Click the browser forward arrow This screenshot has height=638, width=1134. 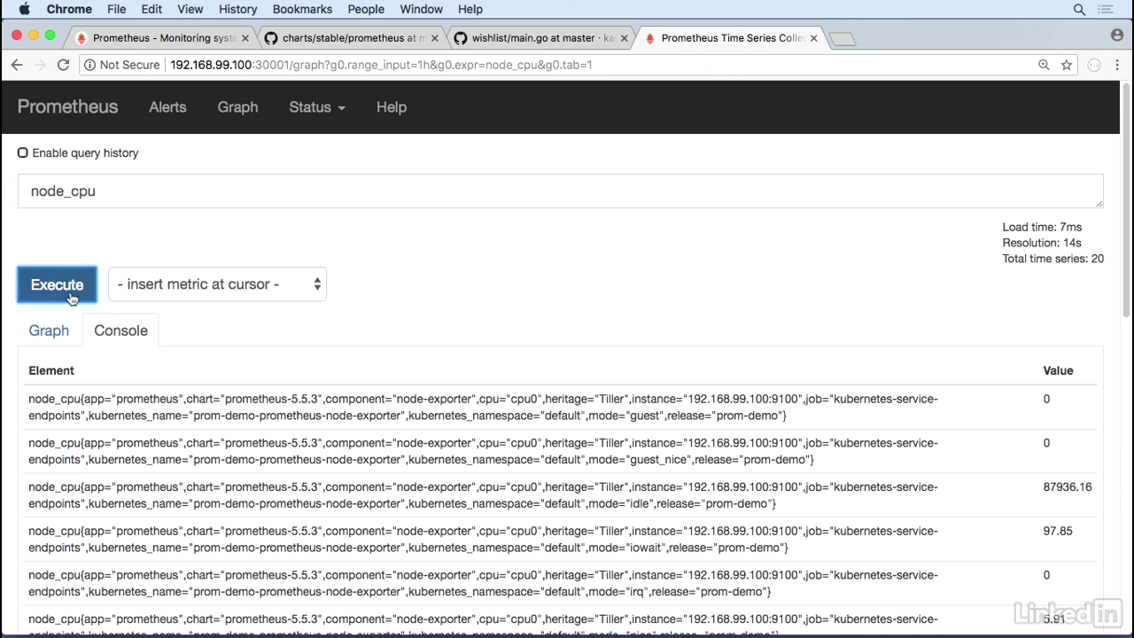click(x=39, y=65)
